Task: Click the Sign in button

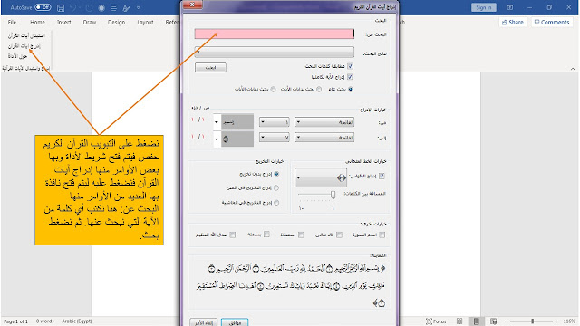Action: pos(483,7)
